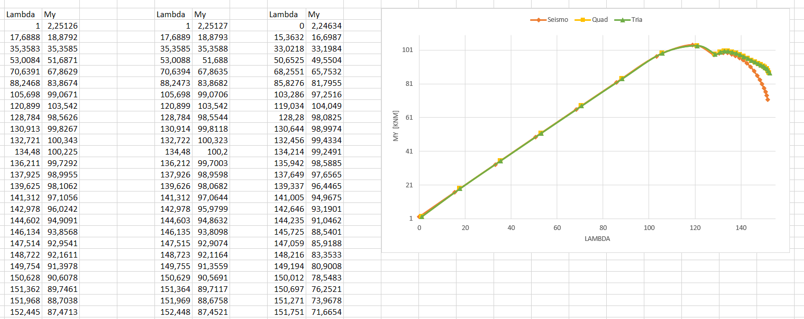The height and width of the screenshot is (319, 804).
Task: Select cell containing 119,034
Action: [x=286, y=106]
